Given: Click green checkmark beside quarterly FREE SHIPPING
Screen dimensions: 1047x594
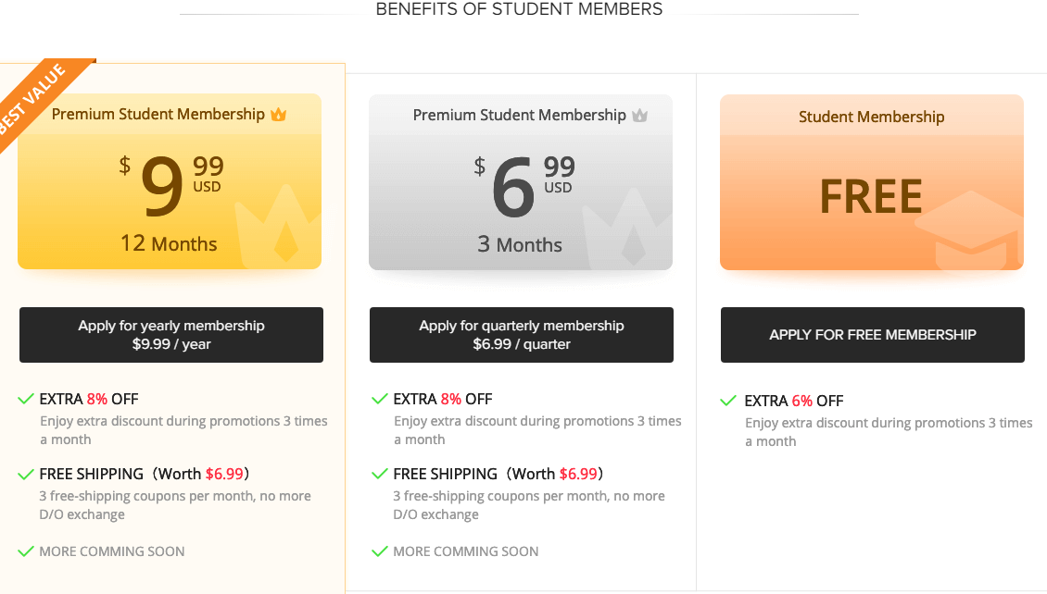Looking at the screenshot, I should (x=380, y=474).
